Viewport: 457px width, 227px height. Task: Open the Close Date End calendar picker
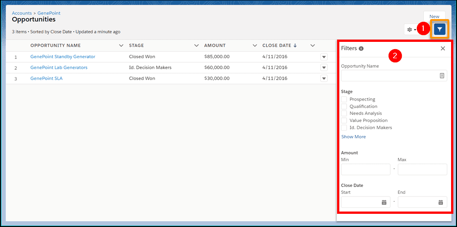pyautogui.click(x=441, y=202)
